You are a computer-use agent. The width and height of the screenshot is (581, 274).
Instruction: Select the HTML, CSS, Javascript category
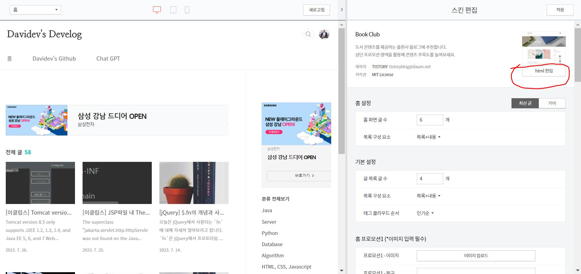pyautogui.click(x=287, y=267)
